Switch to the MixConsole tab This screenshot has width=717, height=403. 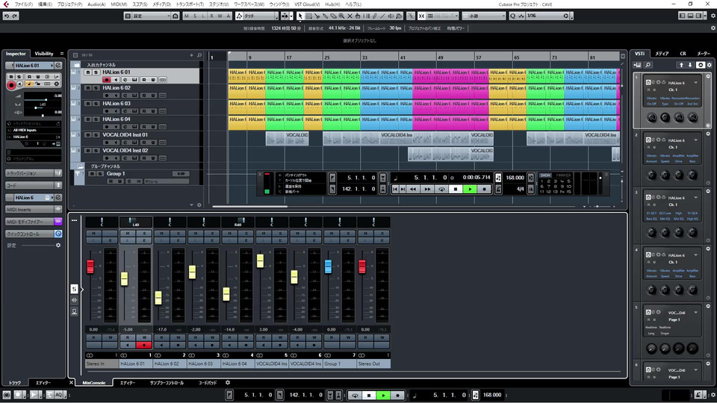(x=95, y=383)
